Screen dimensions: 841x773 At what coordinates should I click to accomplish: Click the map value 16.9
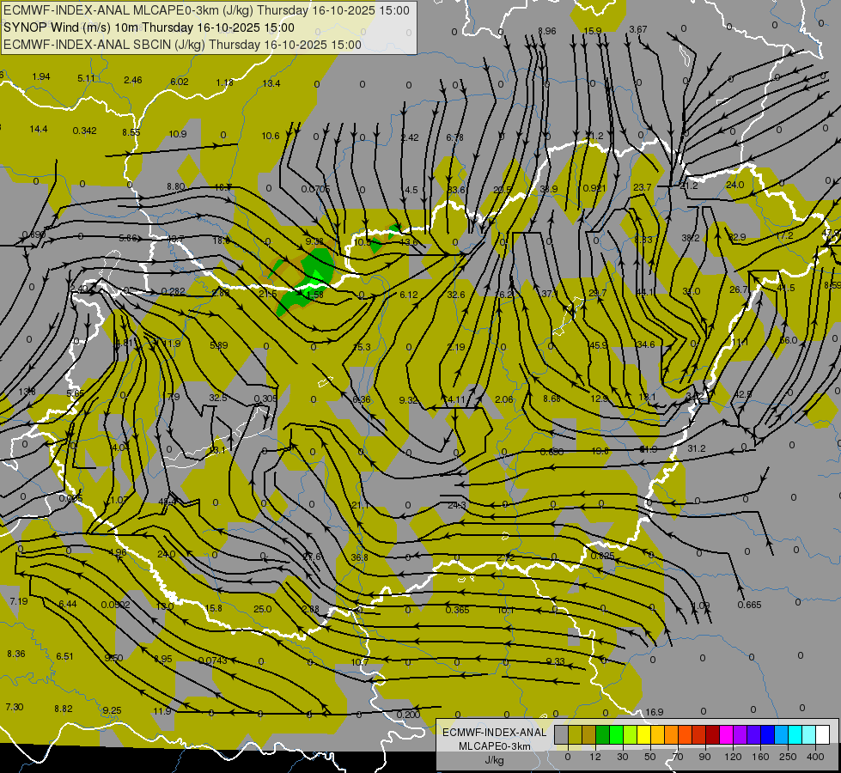654,712
